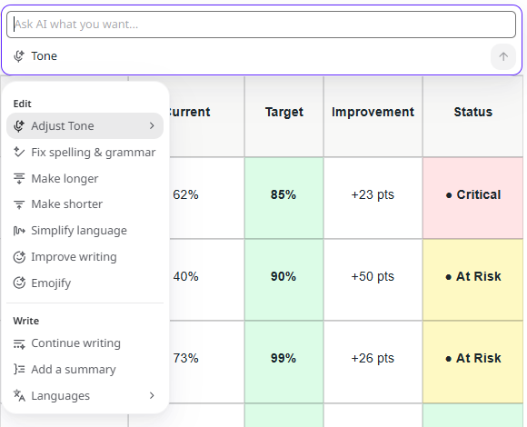527x427 pixels.
Task: Focus the Ask AI input field
Action: (261, 25)
